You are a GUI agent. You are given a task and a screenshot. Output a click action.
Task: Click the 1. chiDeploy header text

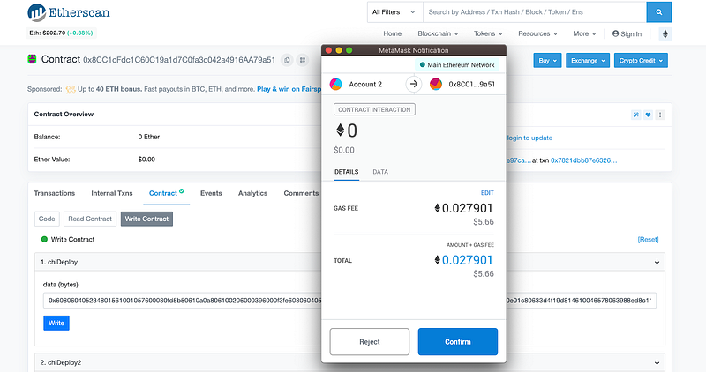(59, 262)
